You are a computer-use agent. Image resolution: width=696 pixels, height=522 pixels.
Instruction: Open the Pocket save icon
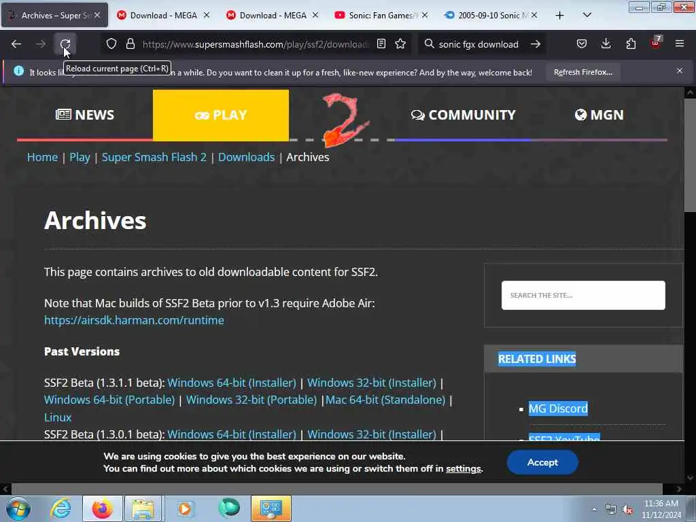[582, 44]
